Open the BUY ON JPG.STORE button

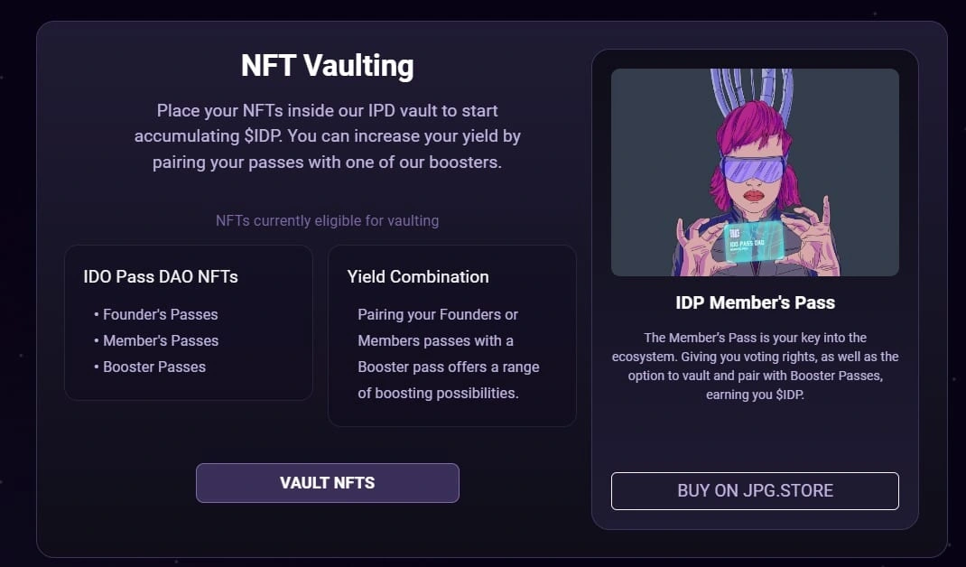coord(755,490)
